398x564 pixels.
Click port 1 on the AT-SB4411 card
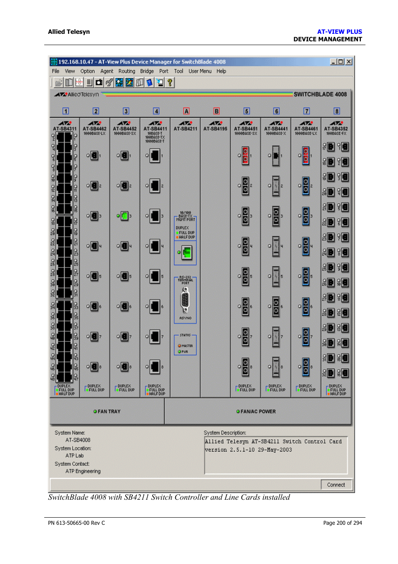155,156
